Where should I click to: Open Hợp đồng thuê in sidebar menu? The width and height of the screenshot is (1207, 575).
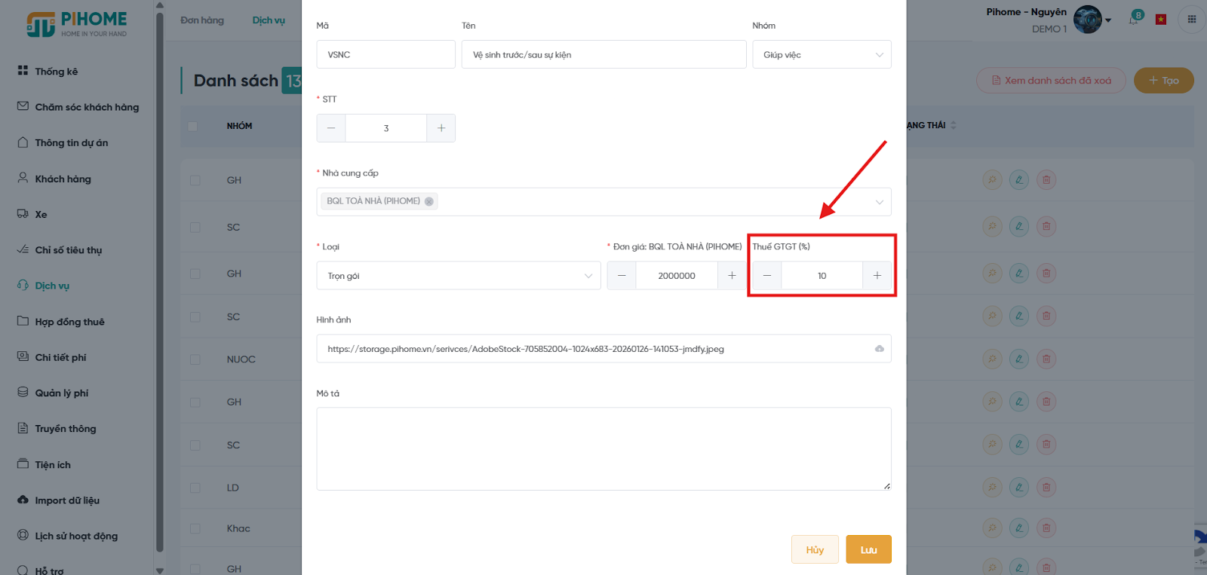coord(69,322)
